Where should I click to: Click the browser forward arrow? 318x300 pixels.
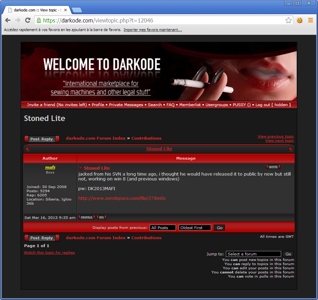tap(18, 20)
